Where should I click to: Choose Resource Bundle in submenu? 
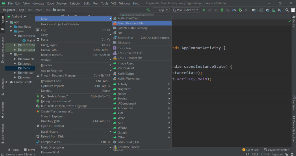click(x=142, y=147)
